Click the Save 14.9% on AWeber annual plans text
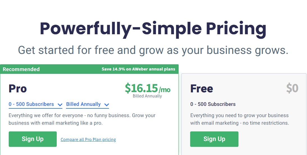The width and height of the screenshot is (307, 155). [138, 69]
